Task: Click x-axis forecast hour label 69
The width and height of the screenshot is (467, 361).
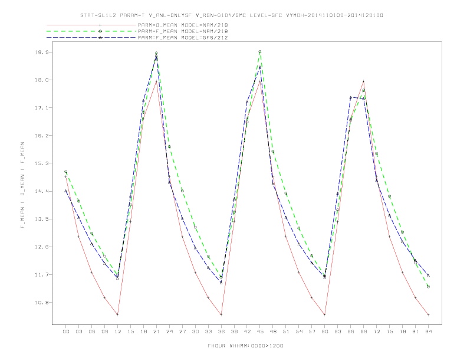Action: 364,332
